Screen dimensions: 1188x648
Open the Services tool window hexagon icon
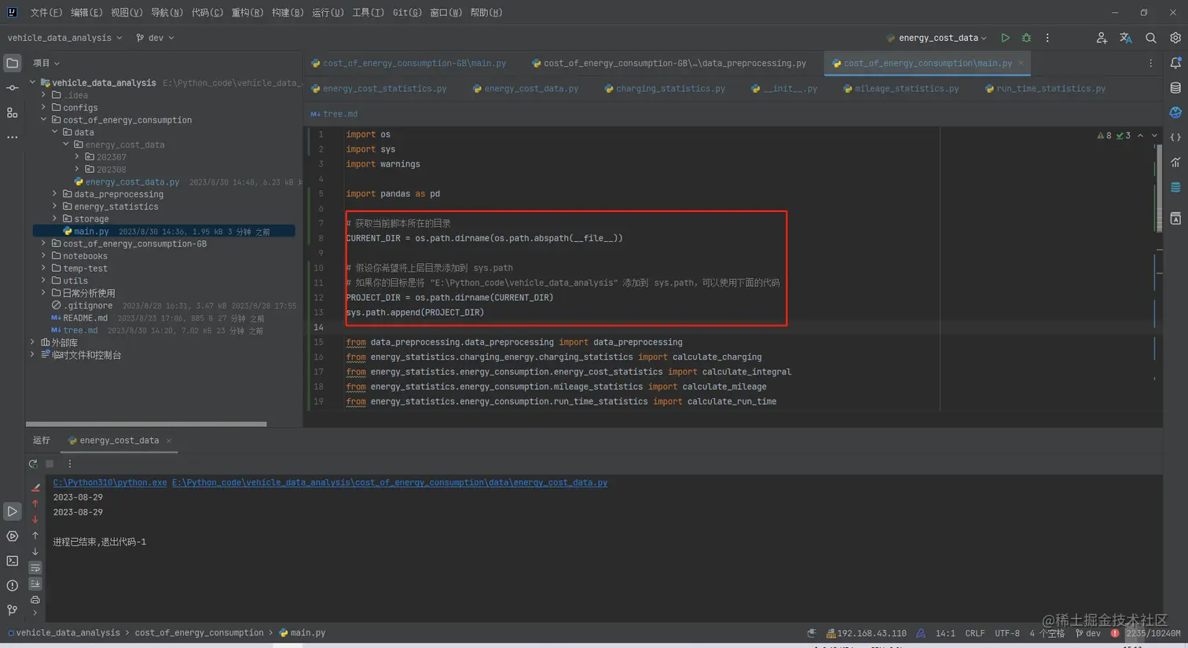[12, 536]
